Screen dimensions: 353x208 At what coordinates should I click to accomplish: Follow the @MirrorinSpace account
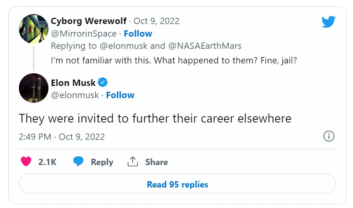point(138,33)
